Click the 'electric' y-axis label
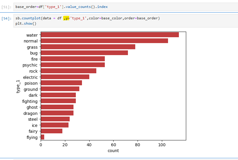 [x=30, y=77]
